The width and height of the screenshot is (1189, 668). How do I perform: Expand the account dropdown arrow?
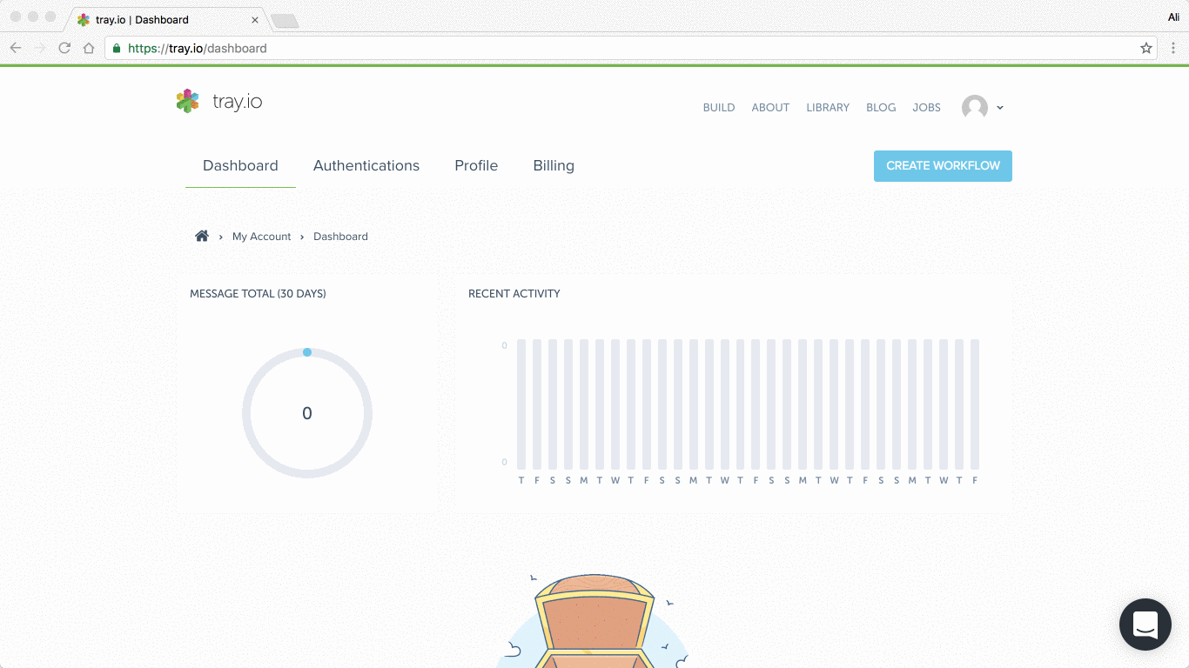1000,108
